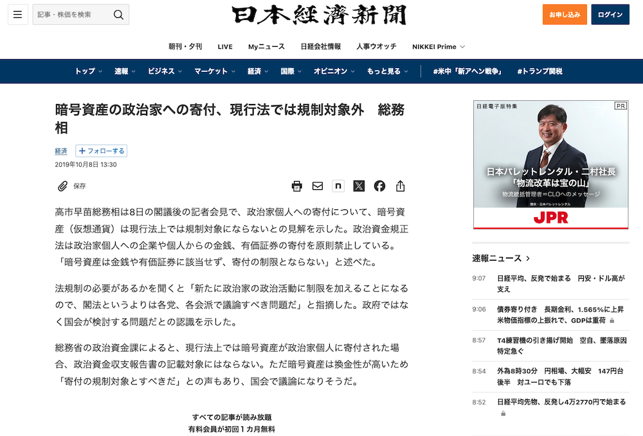Viewport: 643px width, 436px height.
Task: Toggle follow with フォローする button
Action: click(101, 151)
